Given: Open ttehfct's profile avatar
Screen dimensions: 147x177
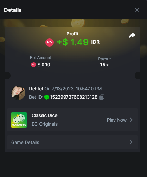Looking at the screenshot, I should coord(18,93).
